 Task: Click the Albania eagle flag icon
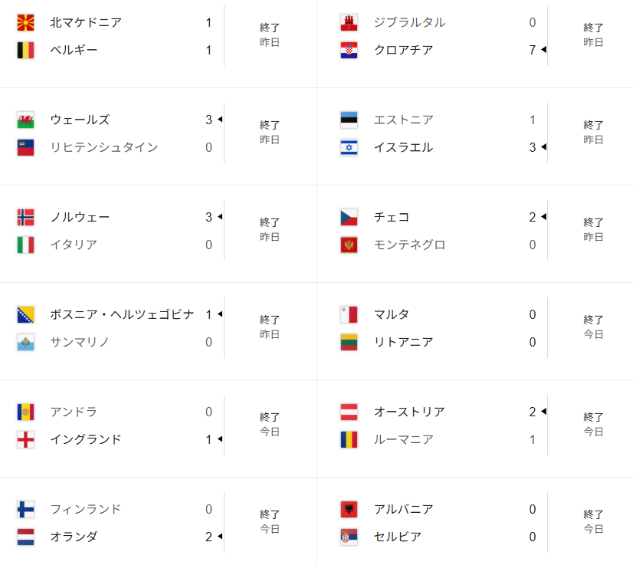[349, 509]
